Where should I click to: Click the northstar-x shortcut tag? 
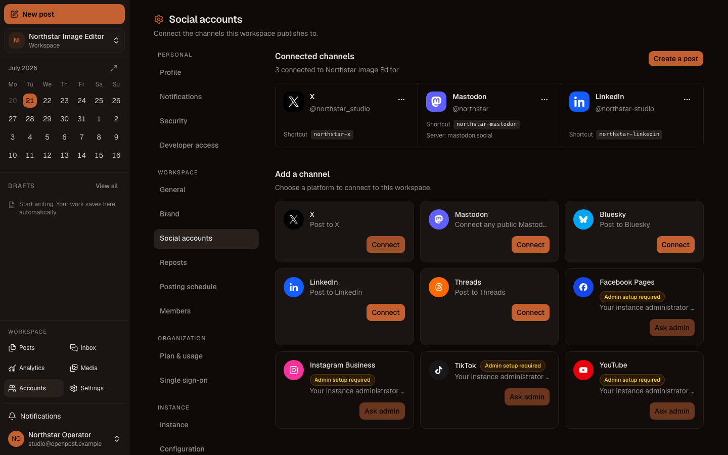click(332, 134)
